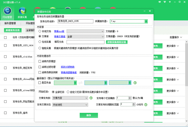The width and height of the screenshot is (188, 127).
Task: Choose the 自定义栏目 radio option
Action: [x=68, y=92]
